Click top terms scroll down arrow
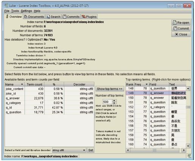Screen dimensions: 195x161 188,146
